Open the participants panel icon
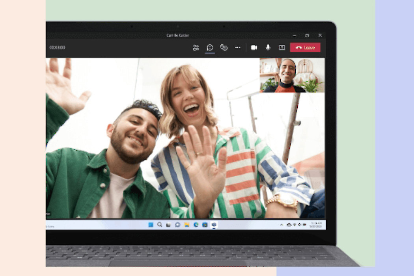 tap(196, 48)
